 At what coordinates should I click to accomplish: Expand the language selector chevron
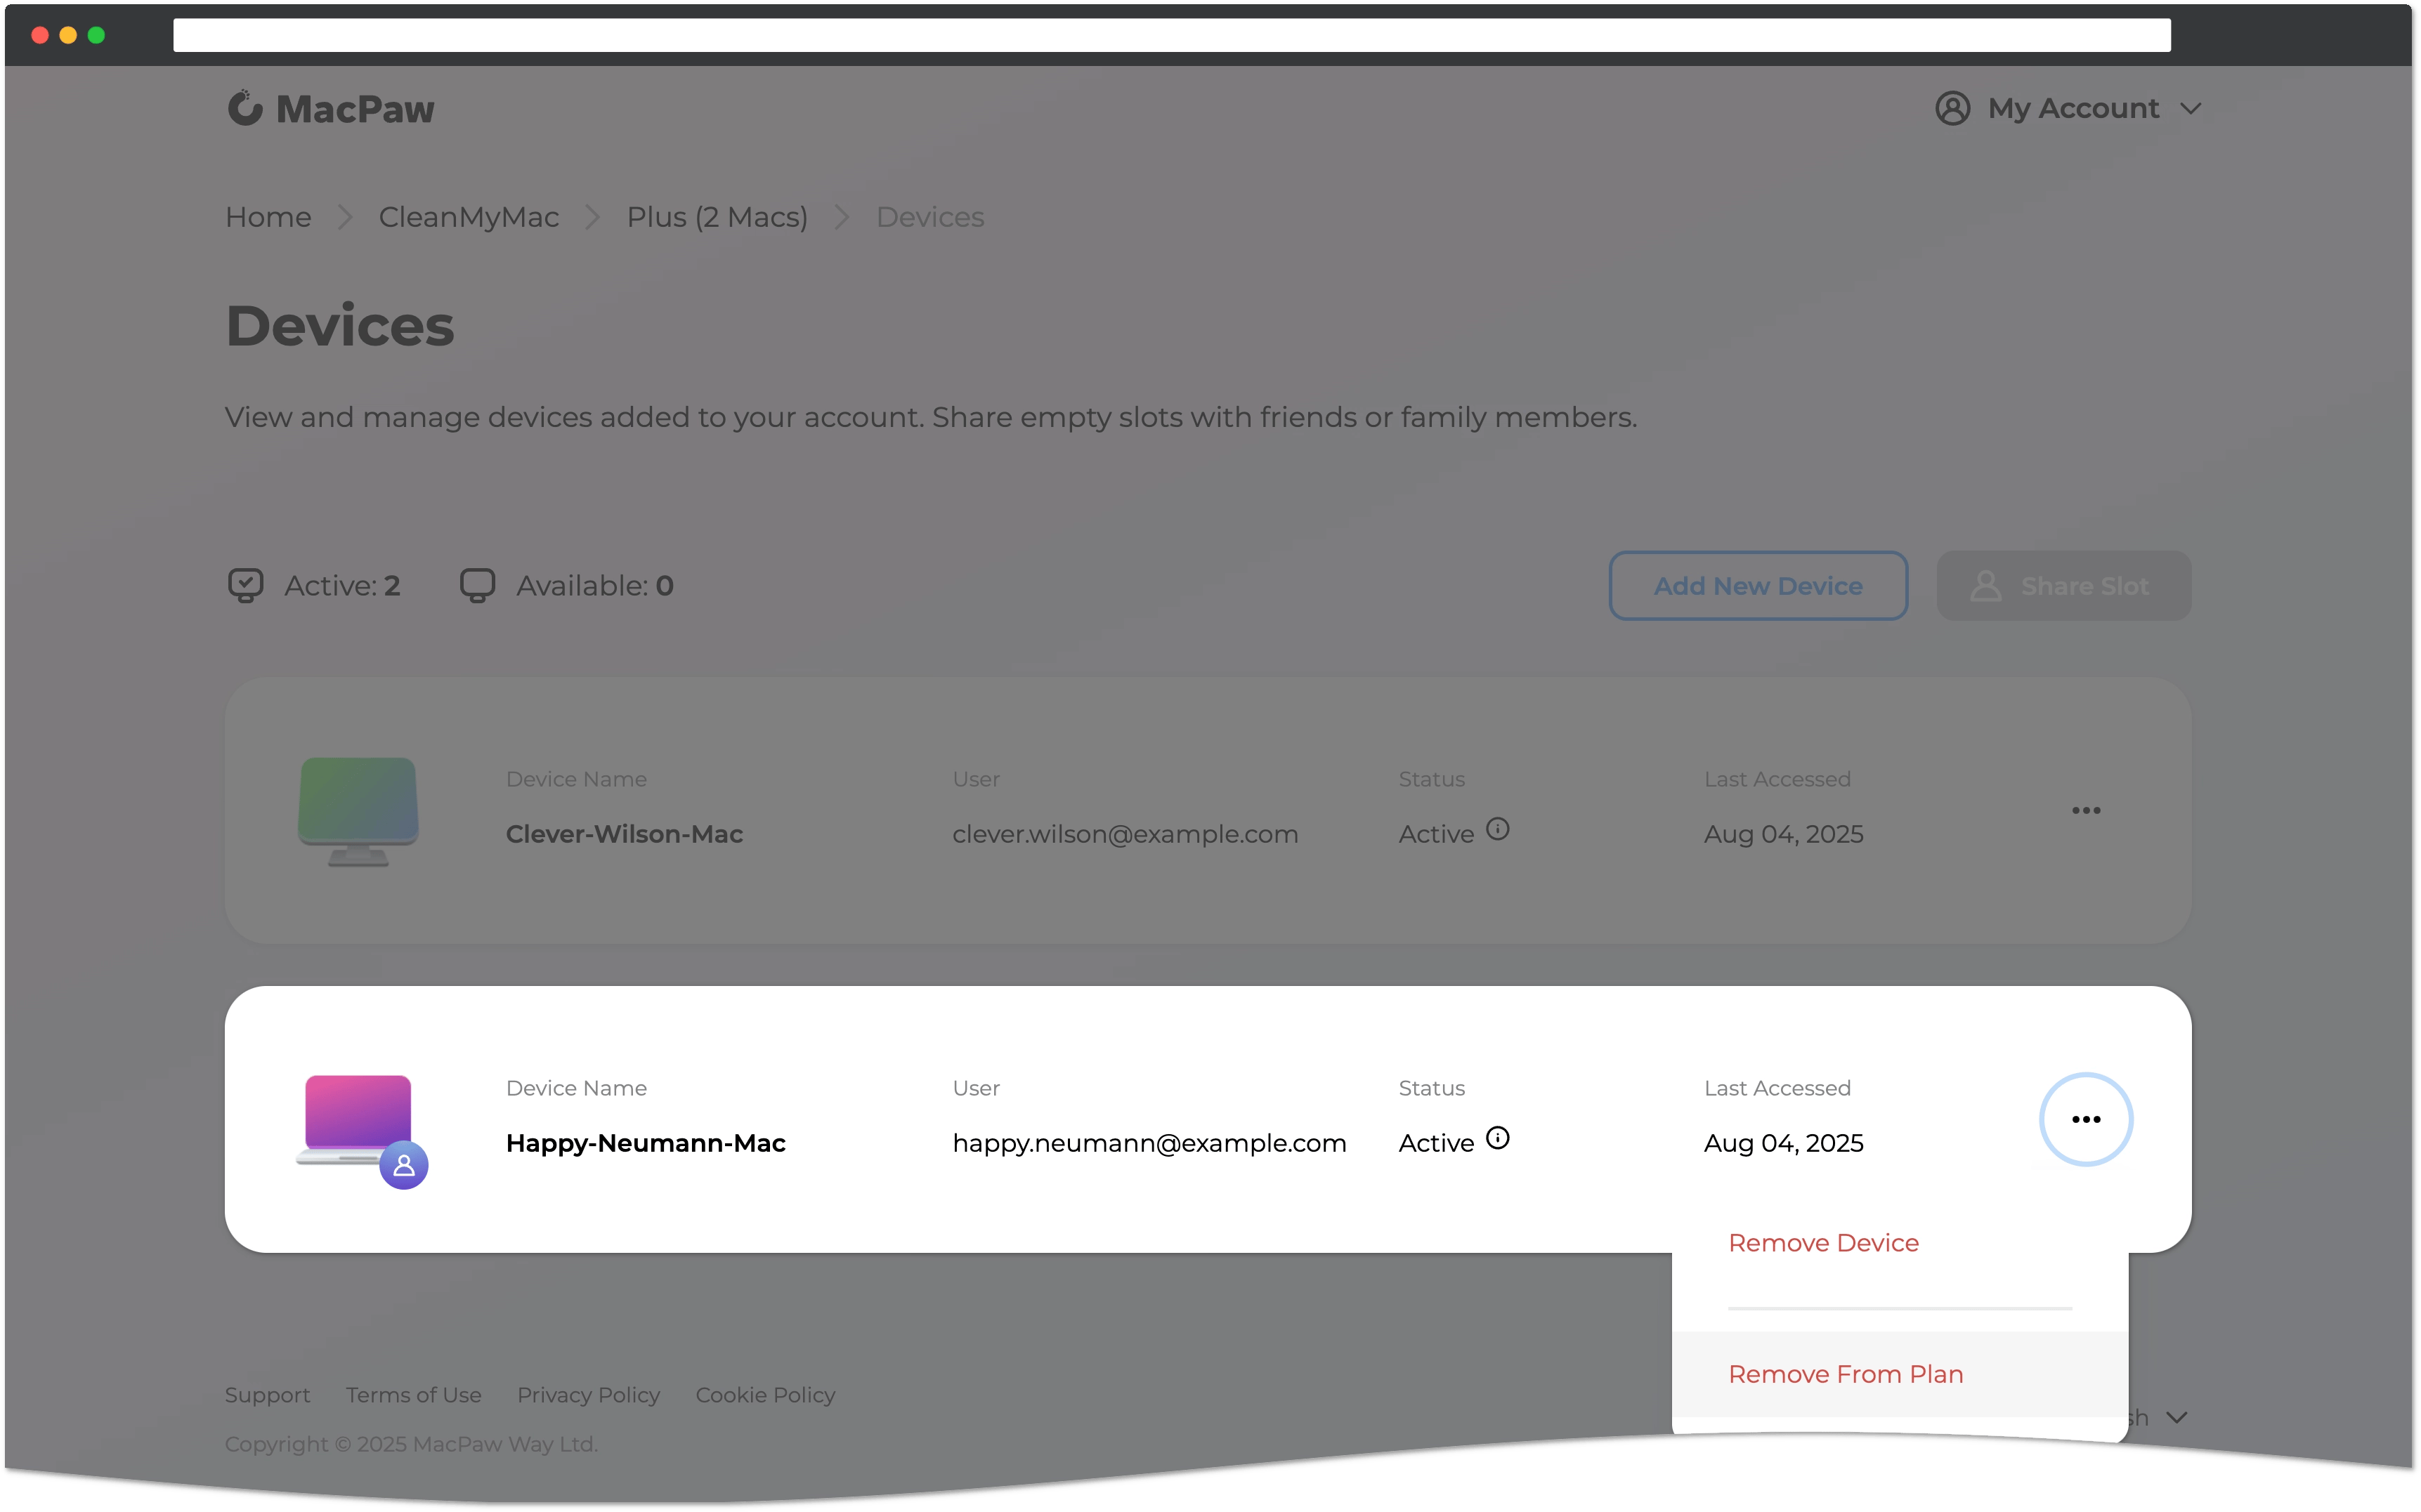pos(2176,1418)
